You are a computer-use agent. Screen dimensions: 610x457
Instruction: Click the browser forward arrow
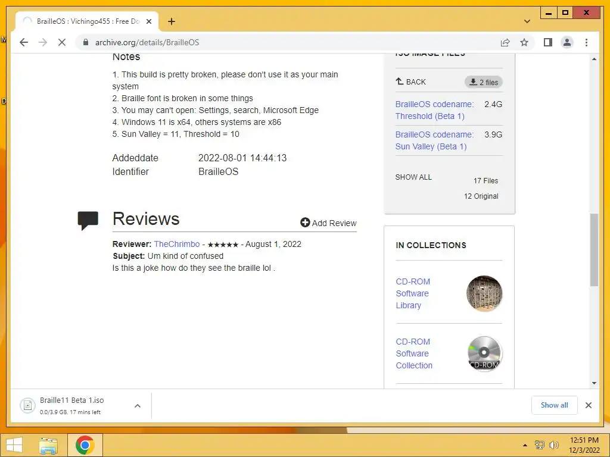click(43, 42)
